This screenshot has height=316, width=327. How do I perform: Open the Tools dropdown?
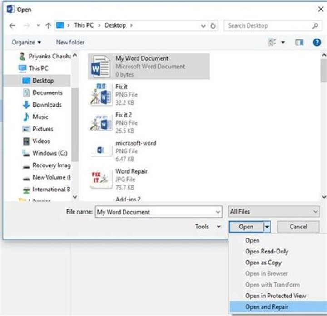coord(208,227)
